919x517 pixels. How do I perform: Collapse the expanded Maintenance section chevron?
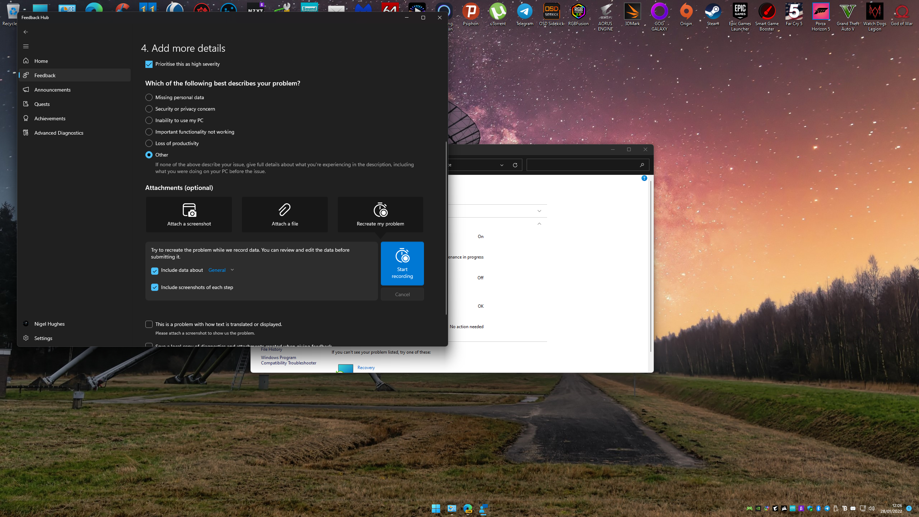click(x=539, y=224)
